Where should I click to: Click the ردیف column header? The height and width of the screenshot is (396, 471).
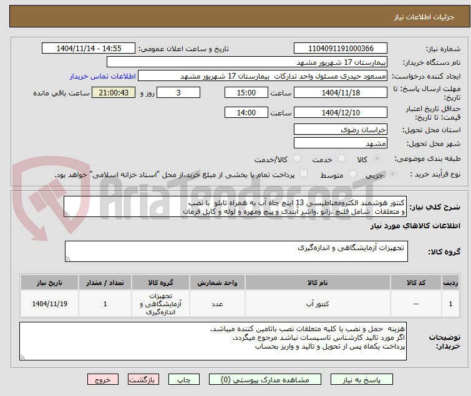click(x=450, y=283)
